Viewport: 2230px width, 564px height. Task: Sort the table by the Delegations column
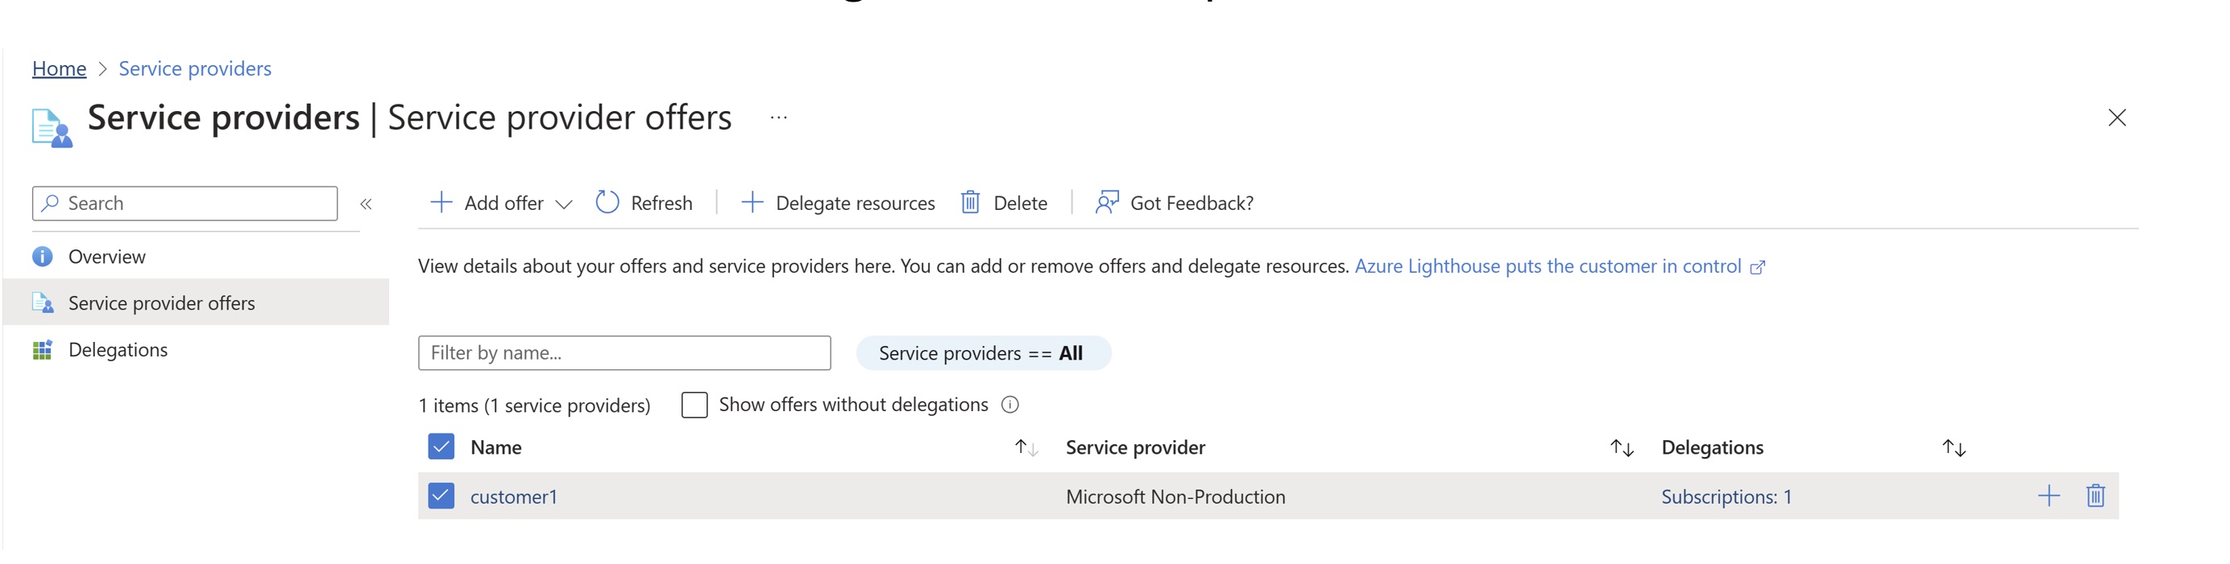1953,447
